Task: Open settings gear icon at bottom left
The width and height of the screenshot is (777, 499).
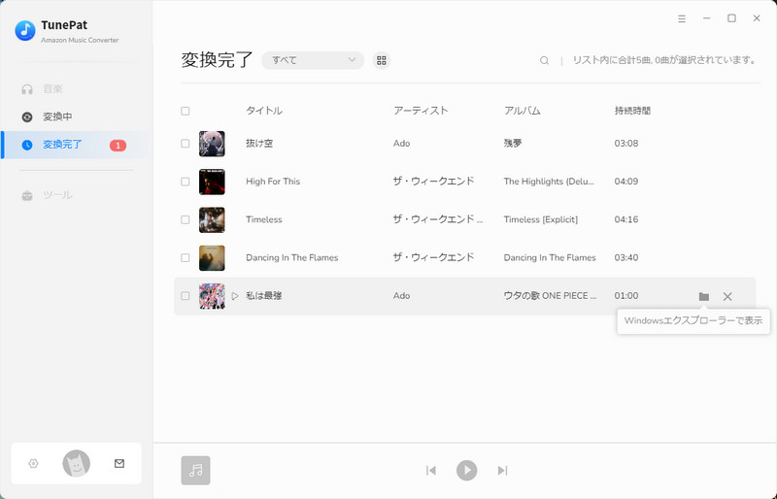Action: coord(33,464)
